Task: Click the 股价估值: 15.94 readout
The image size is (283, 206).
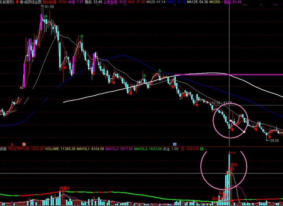Action: click(55, 2)
